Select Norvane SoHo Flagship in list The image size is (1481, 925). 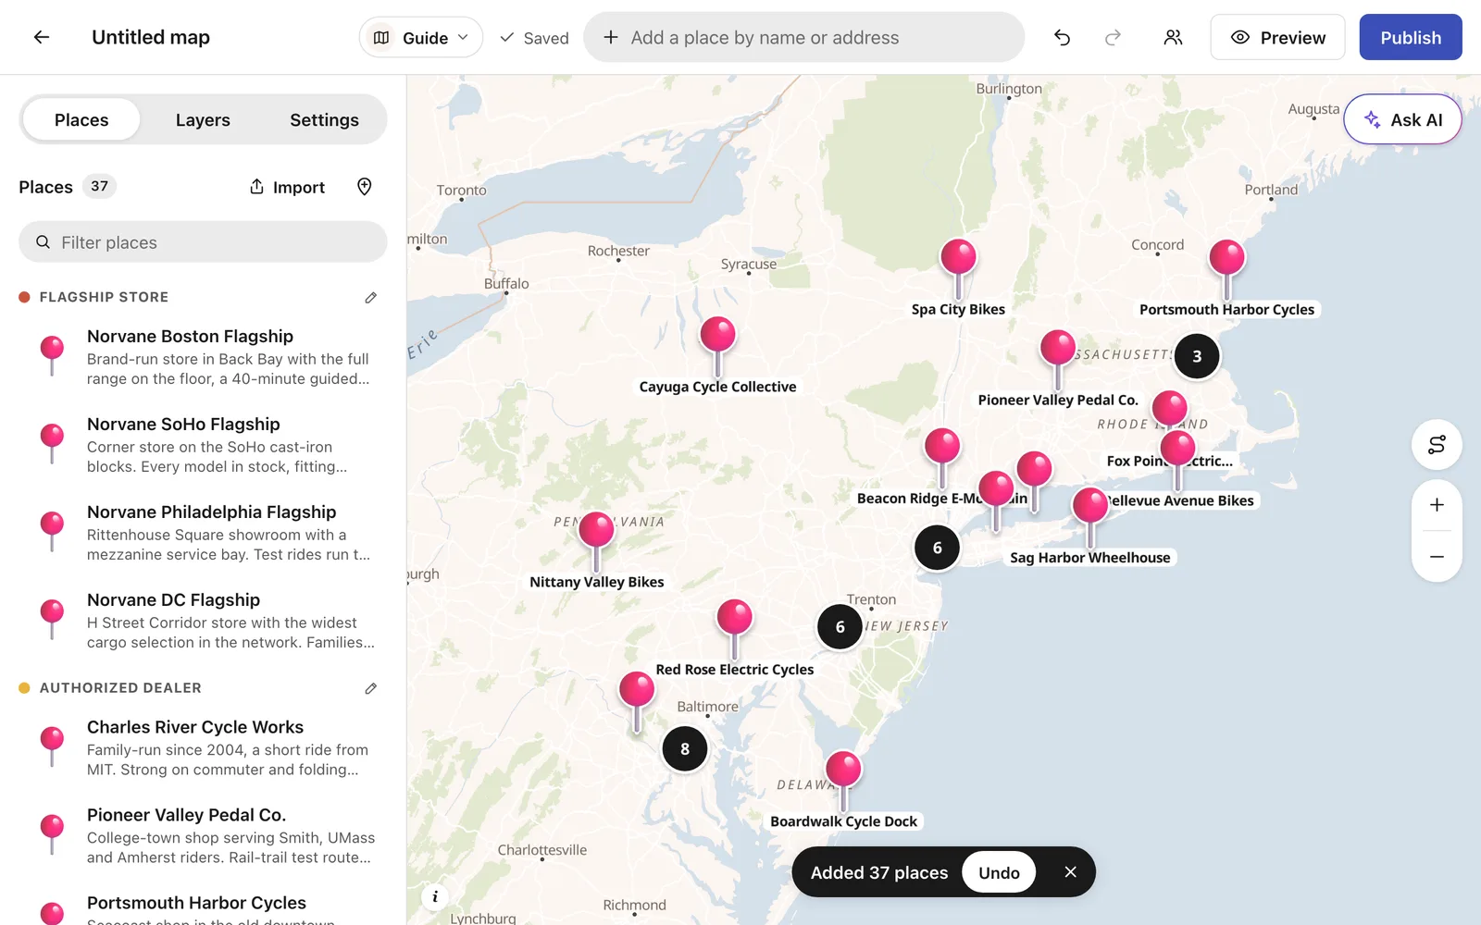203,445
